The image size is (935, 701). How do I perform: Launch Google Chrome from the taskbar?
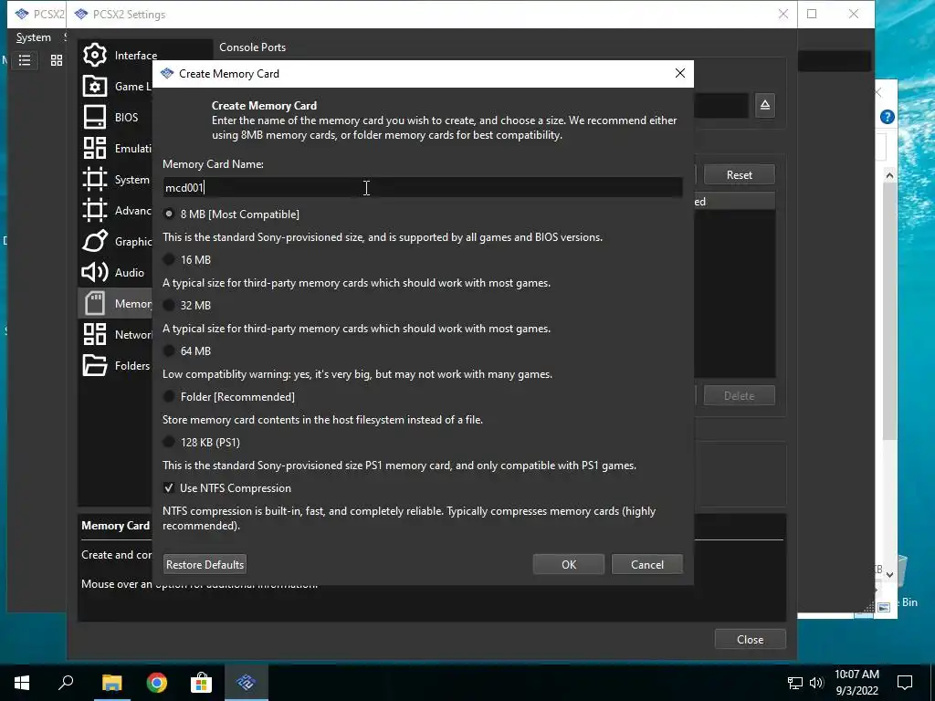(157, 683)
